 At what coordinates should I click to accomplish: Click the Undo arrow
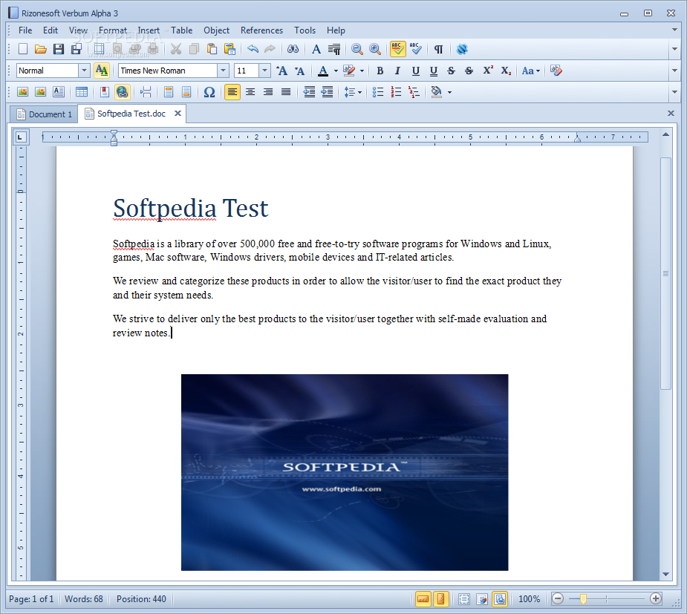click(253, 49)
